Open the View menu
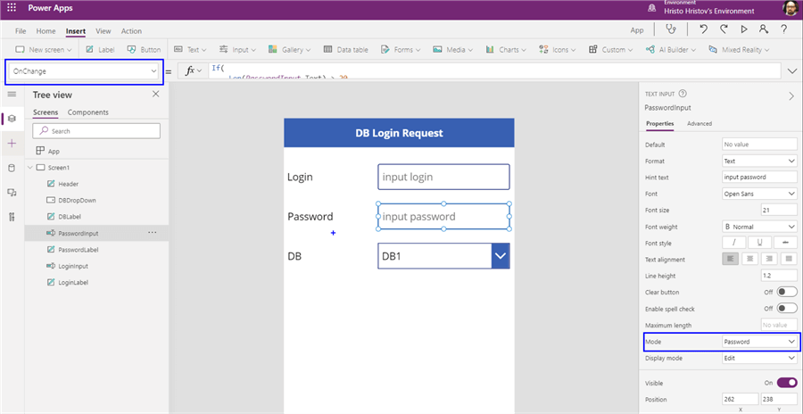Viewport: 803px width, 414px height. tap(103, 30)
